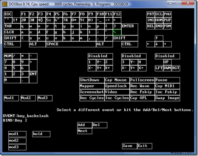Select the Dec Cycles event
The height and width of the screenshot is (156, 198).
[x=92, y=98]
